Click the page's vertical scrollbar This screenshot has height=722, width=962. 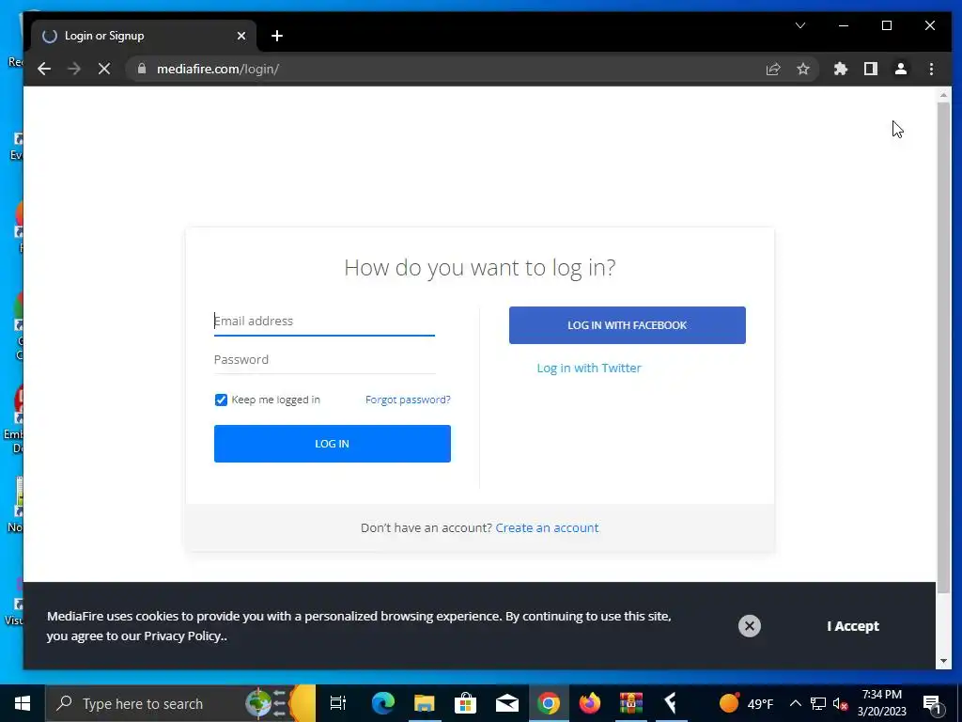pos(943,347)
